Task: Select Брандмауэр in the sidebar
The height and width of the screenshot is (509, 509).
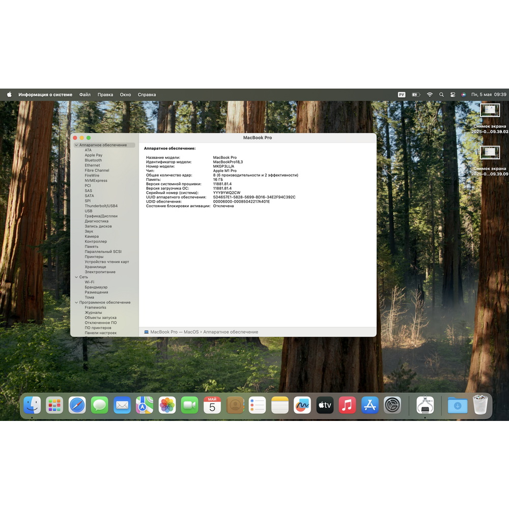Action: pos(96,287)
